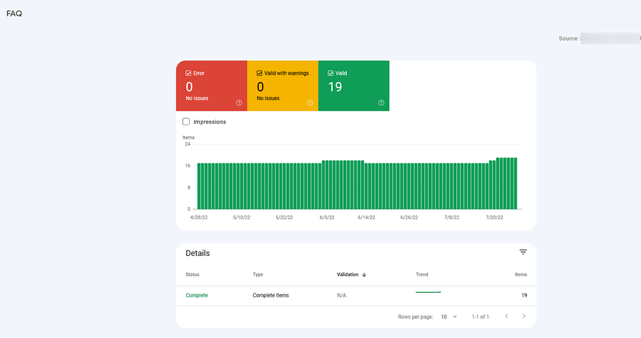Open Rows per page dropdown

pyautogui.click(x=449, y=317)
